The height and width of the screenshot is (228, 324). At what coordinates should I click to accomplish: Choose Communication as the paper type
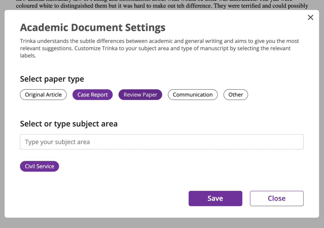point(192,95)
